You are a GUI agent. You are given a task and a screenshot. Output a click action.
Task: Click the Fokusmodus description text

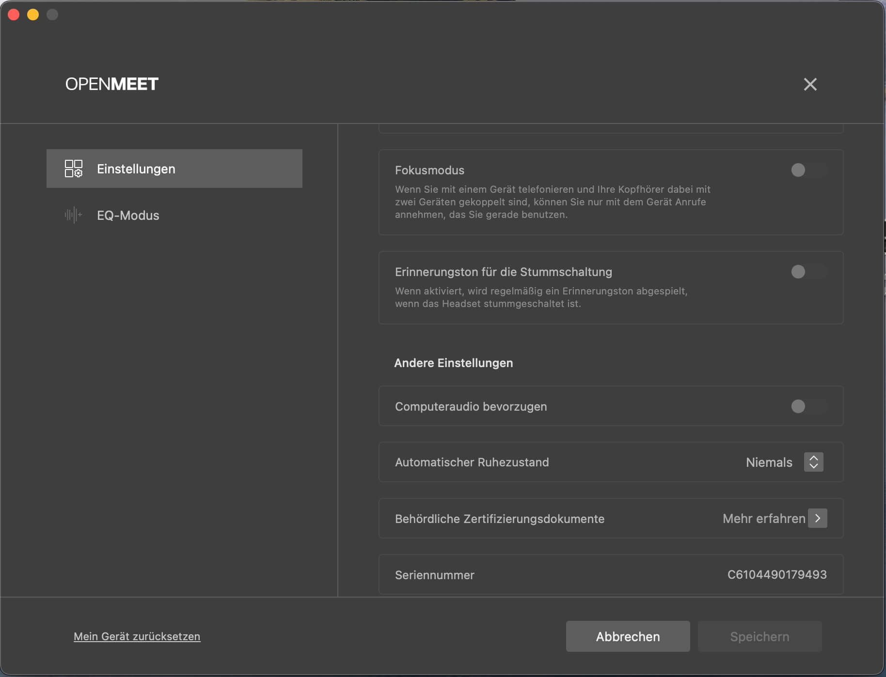coord(553,202)
